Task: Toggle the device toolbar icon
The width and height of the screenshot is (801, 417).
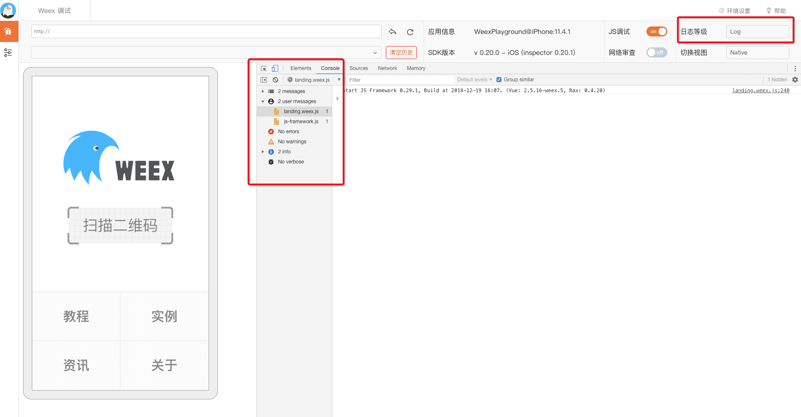Action: click(275, 68)
